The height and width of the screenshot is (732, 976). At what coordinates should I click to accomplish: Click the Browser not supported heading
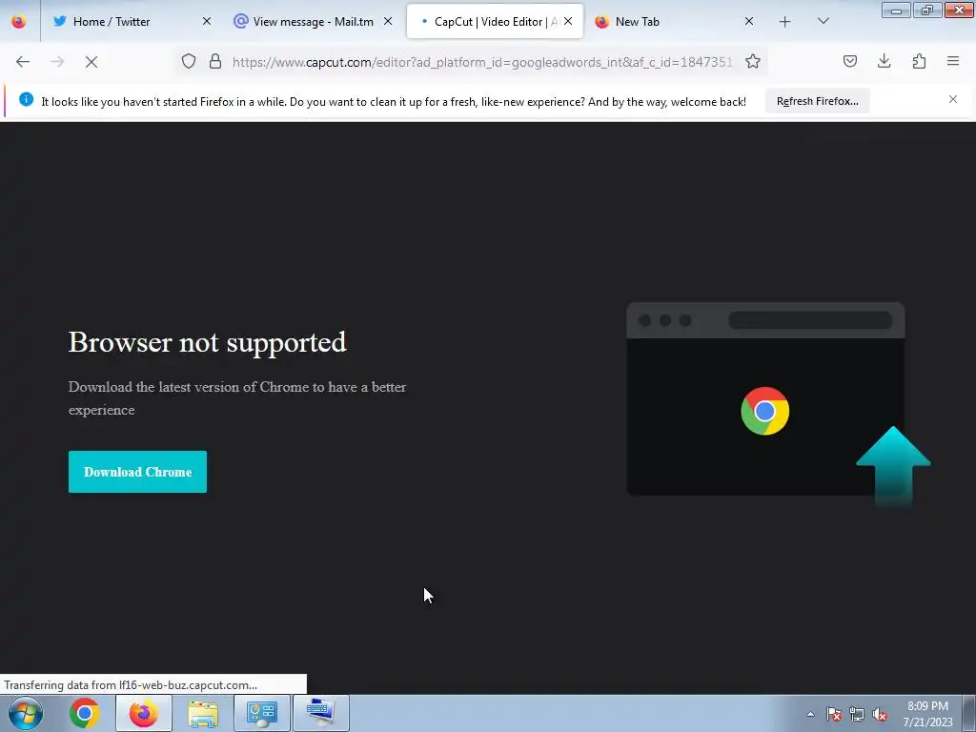[207, 342]
